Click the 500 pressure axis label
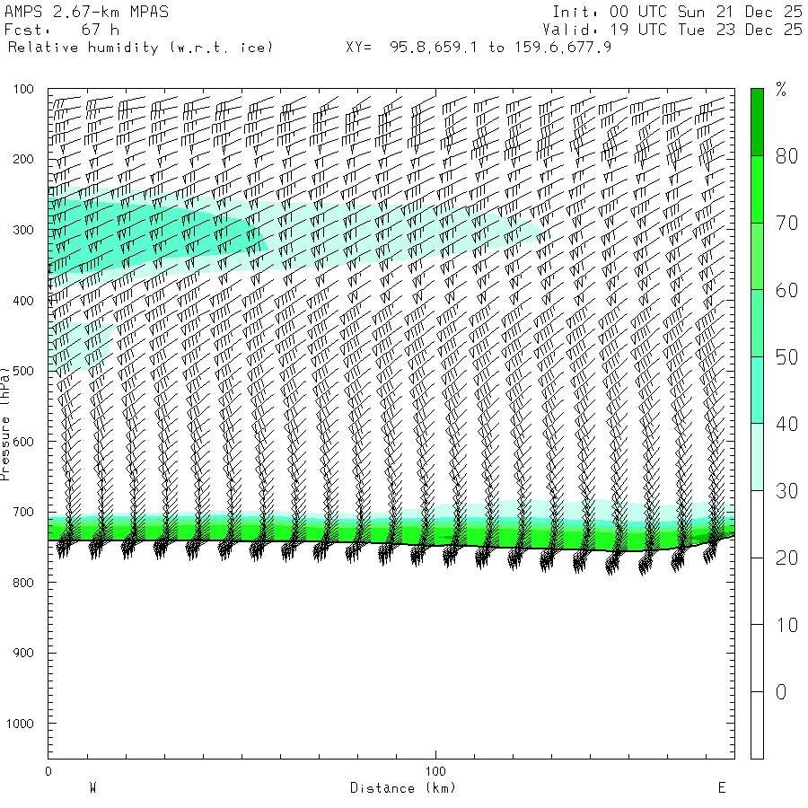Screen dimensions: 808x808 coord(23,371)
